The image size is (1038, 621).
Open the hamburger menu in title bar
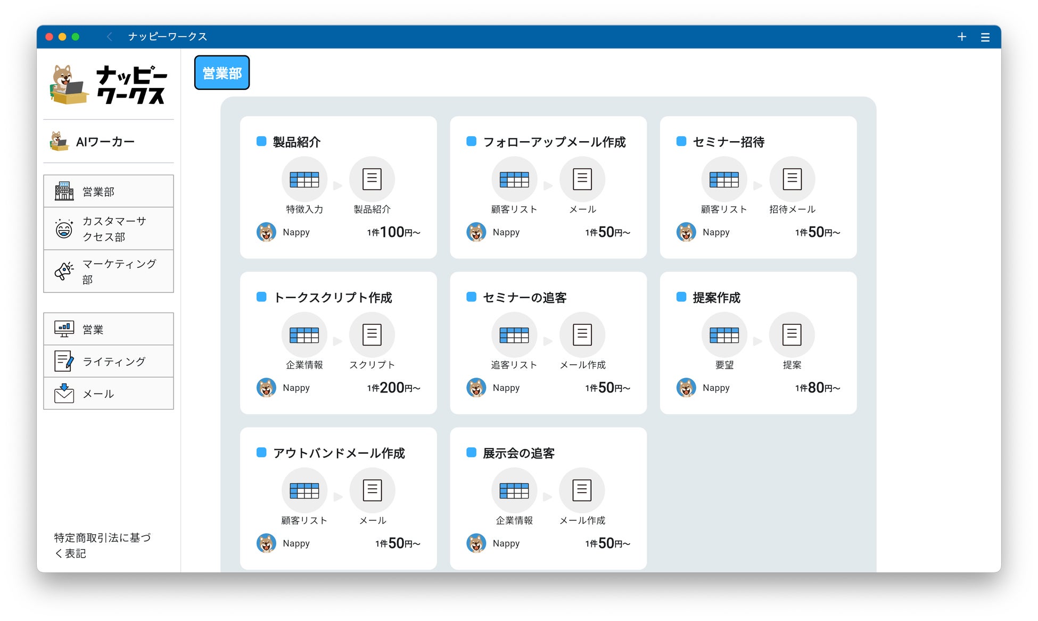pos(985,37)
